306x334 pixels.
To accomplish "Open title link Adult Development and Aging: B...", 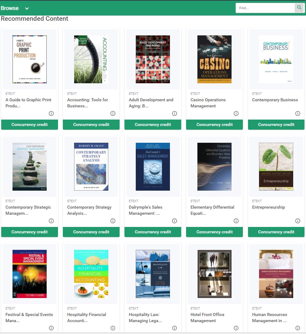I will pos(151,103).
